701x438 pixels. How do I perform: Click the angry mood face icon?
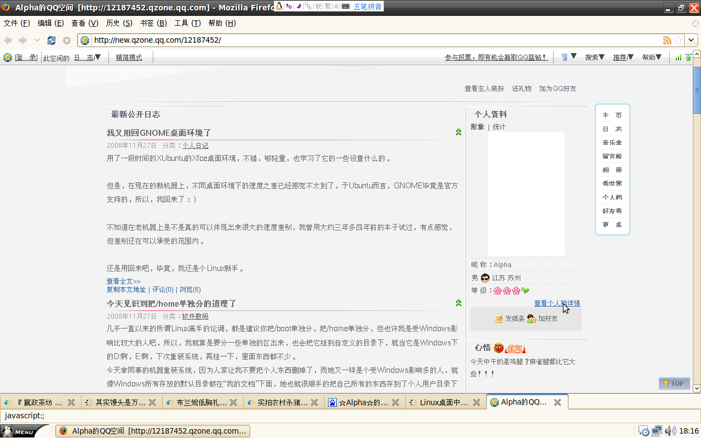coord(498,348)
